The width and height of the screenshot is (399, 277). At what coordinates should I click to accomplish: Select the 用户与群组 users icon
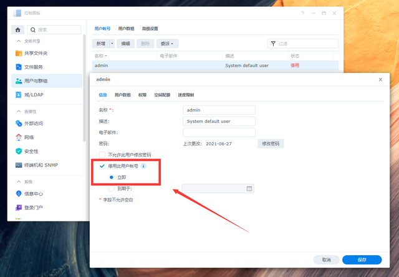pos(19,81)
